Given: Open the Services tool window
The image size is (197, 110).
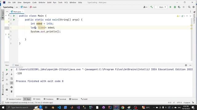Looking at the screenshot, I should click(74, 99).
